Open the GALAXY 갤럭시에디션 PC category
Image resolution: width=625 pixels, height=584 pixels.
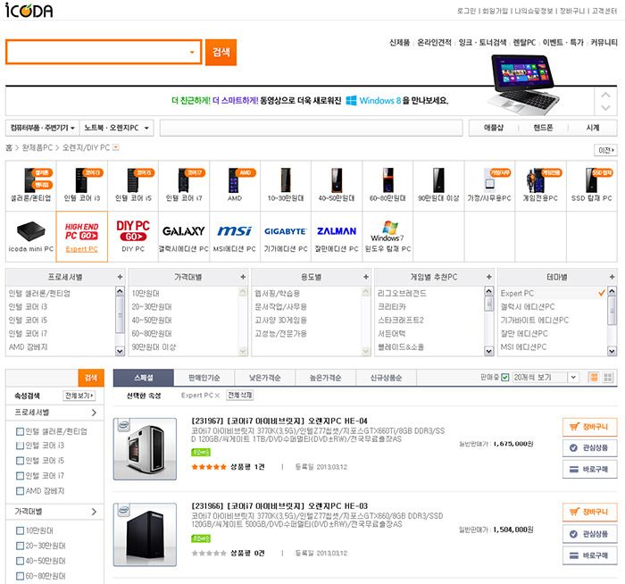pyautogui.click(x=184, y=237)
